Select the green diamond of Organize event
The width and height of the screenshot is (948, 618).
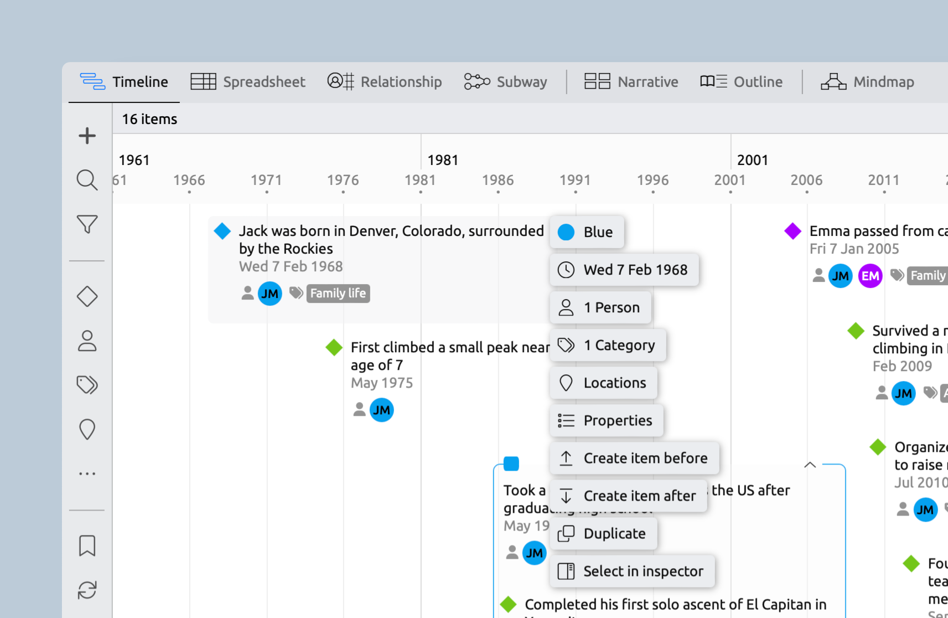click(878, 447)
